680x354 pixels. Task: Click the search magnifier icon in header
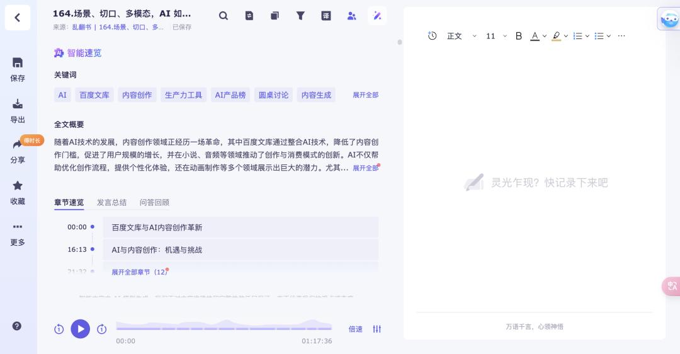click(x=224, y=16)
